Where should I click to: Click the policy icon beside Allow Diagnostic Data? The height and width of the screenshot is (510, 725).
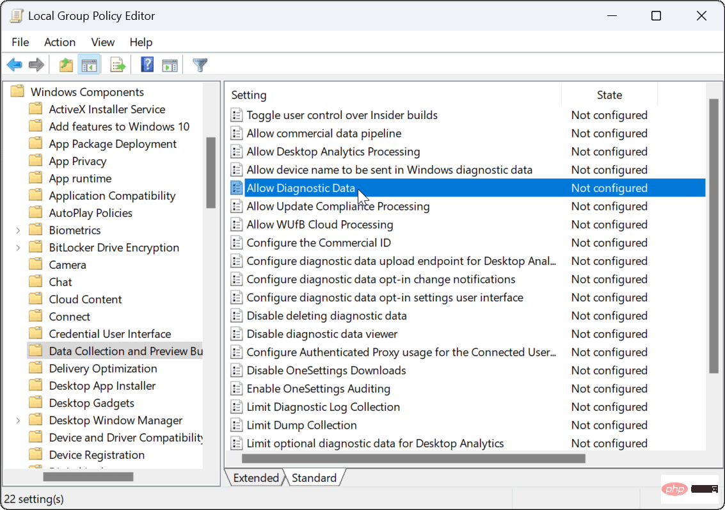point(236,188)
